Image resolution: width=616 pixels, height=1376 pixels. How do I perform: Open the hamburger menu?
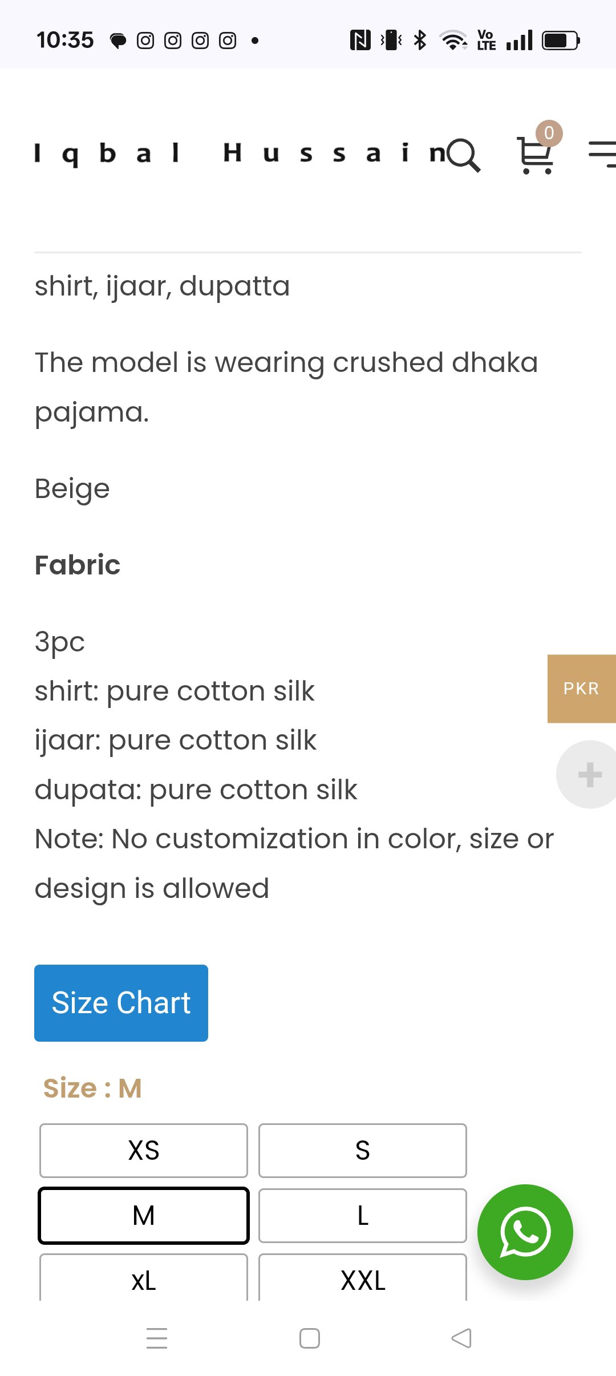(602, 154)
